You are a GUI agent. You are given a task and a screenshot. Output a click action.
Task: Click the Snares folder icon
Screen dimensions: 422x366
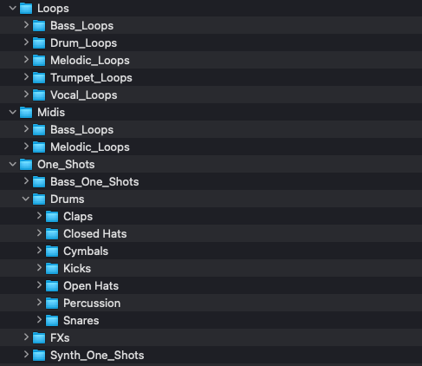click(52, 320)
